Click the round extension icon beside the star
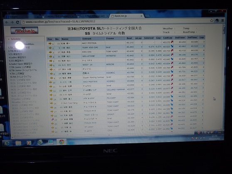 (217, 20)
